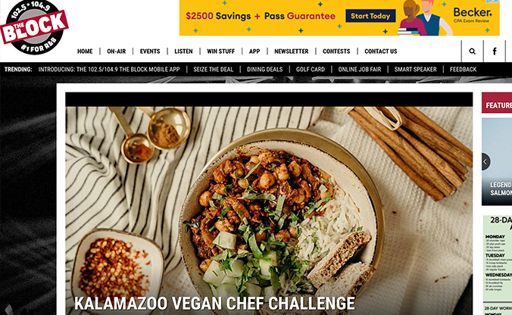Open the Home menu item
Image resolution: width=512 pixels, height=315 pixels.
point(85,51)
